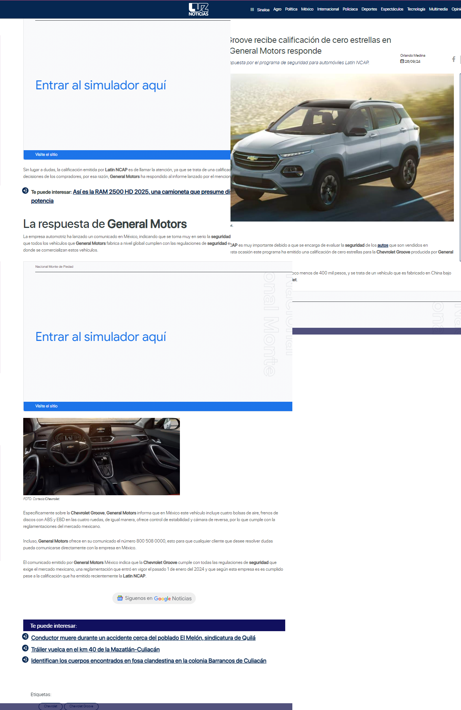Click arrow icon beside Identifican los cuerpos link
This screenshot has width=461, height=710.
pyautogui.click(x=25, y=660)
